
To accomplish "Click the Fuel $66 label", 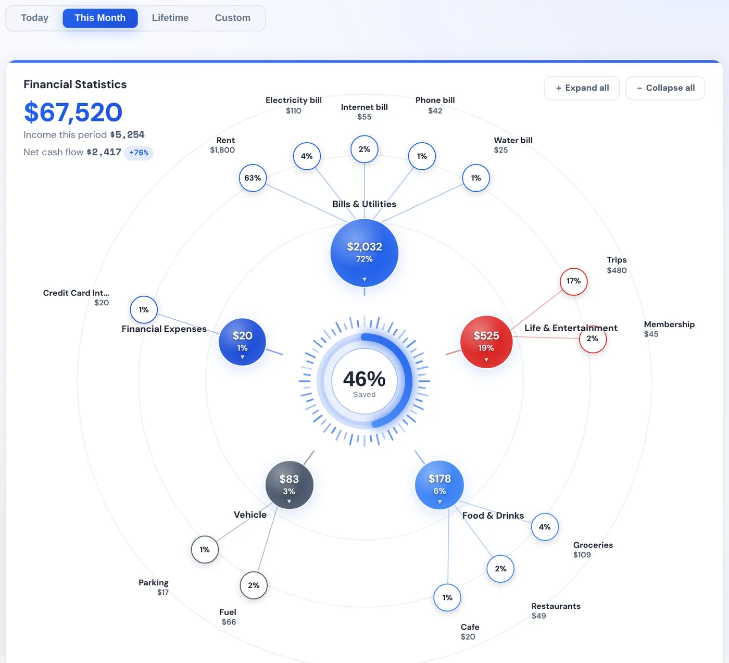I will pyautogui.click(x=228, y=617).
